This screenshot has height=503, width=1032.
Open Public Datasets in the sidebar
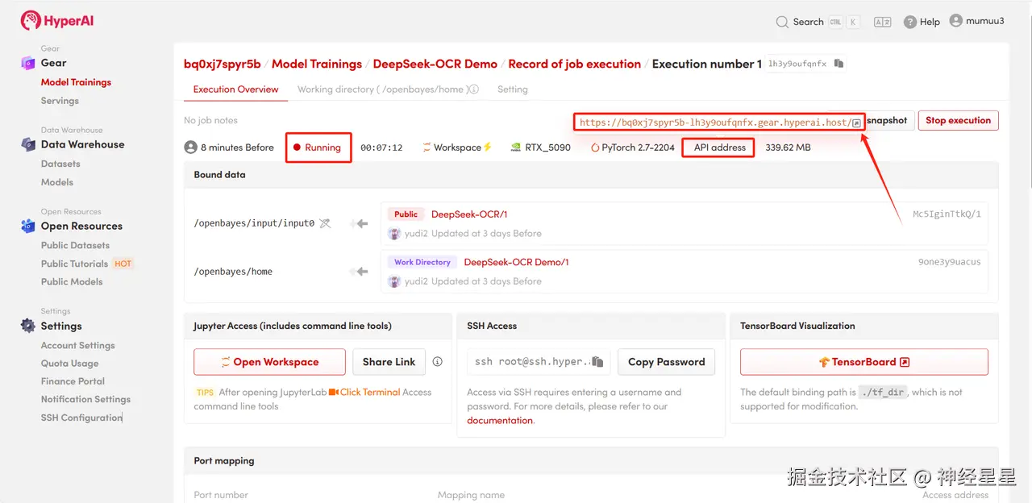pos(75,245)
